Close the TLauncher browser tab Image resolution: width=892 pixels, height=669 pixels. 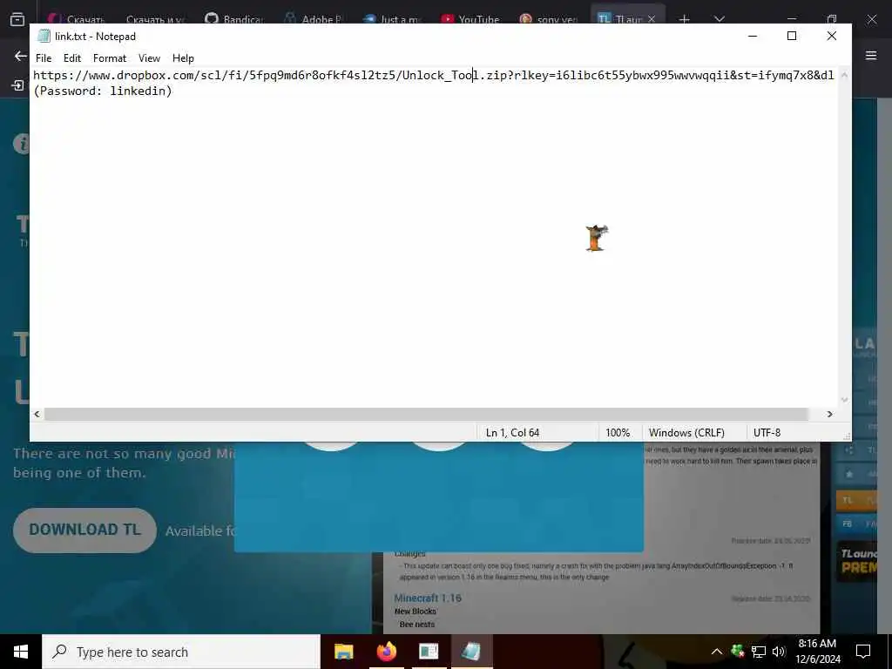click(x=652, y=19)
